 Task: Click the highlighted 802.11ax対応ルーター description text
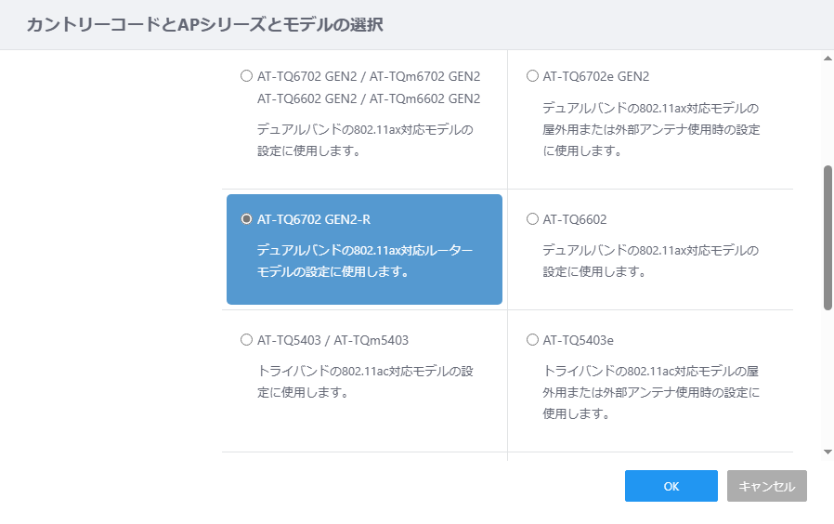click(365, 261)
